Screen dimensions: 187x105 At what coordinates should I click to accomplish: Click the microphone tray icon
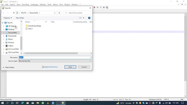pos(160,103)
